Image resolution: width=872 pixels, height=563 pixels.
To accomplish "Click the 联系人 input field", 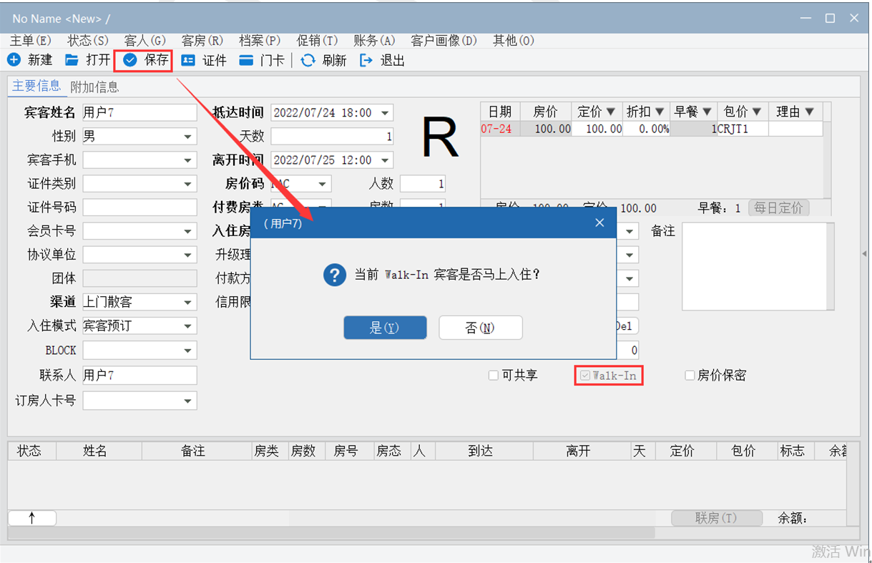I will click(x=139, y=375).
